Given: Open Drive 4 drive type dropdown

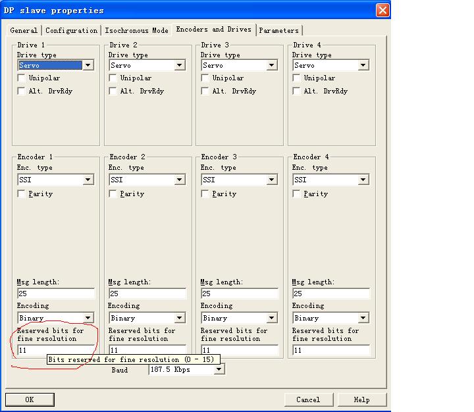Looking at the screenshot, I should pos(331,65).
